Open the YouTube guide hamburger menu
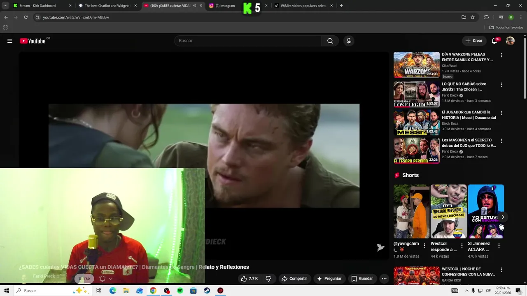Image resolution: width=527 pixels, height=296 pixels. 10,41
